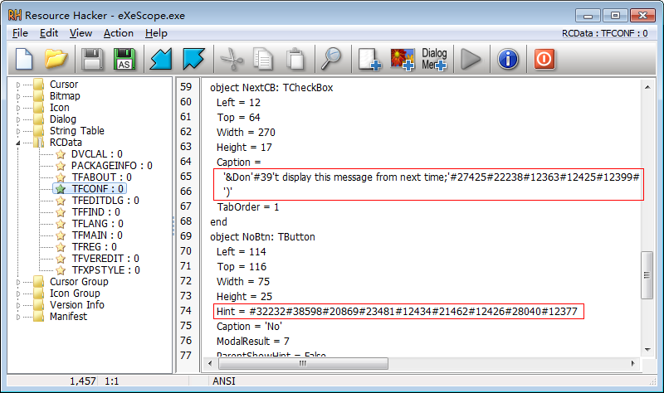Click the green star icon beside TFCONF

pos(61,189)
